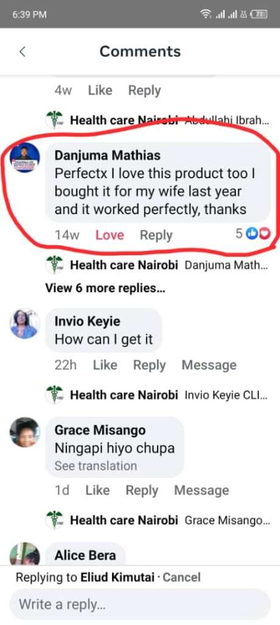
Task: Expand View 6 more replies
Action: point(105,288)
